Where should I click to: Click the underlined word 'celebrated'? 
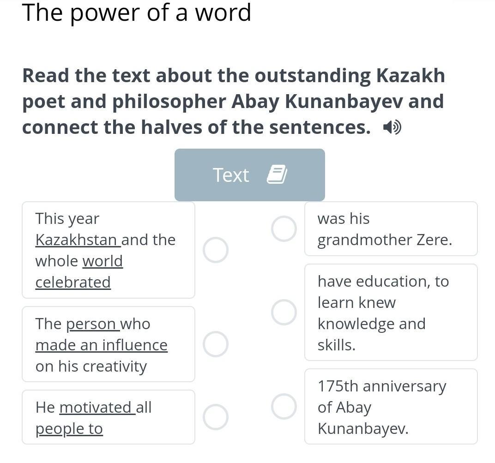(73, 283)
